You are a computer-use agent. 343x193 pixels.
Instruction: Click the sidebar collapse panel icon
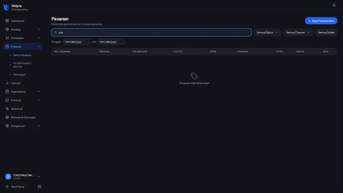point(39,187)
